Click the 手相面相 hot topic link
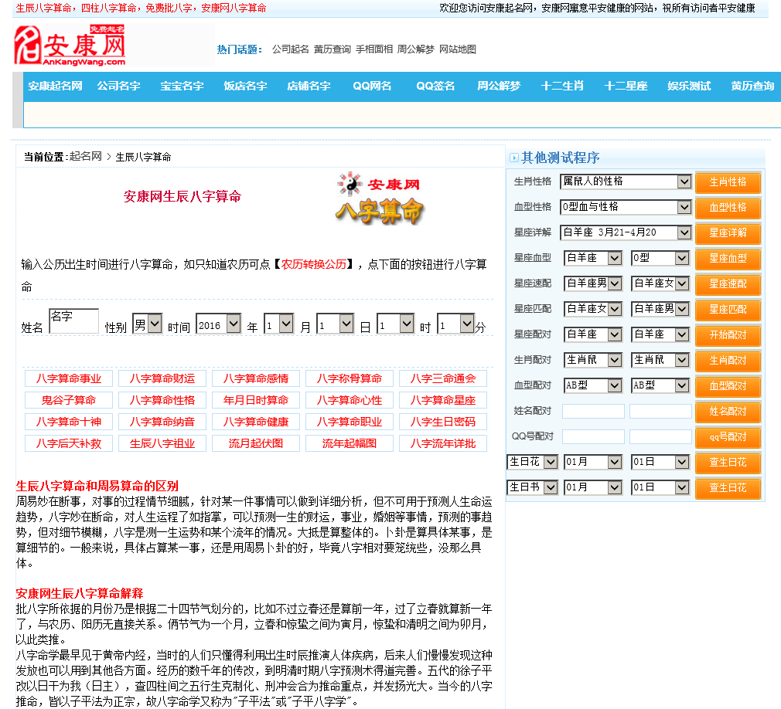The width and height of the screenshot is (781, 709). click(374, 49)
